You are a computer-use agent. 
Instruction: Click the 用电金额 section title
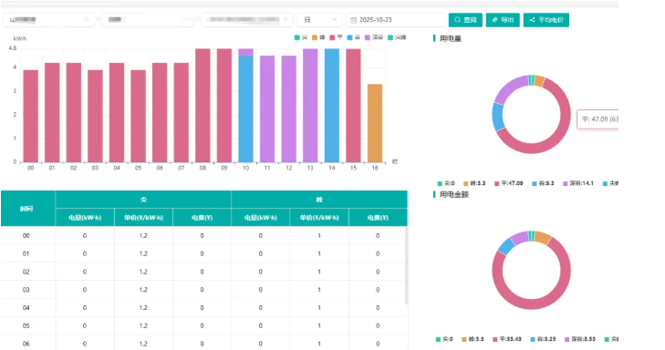[x=453, y=194]
